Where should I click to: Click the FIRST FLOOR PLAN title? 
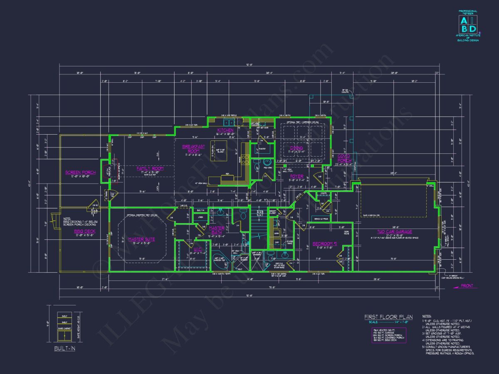[x=388, y=317]
